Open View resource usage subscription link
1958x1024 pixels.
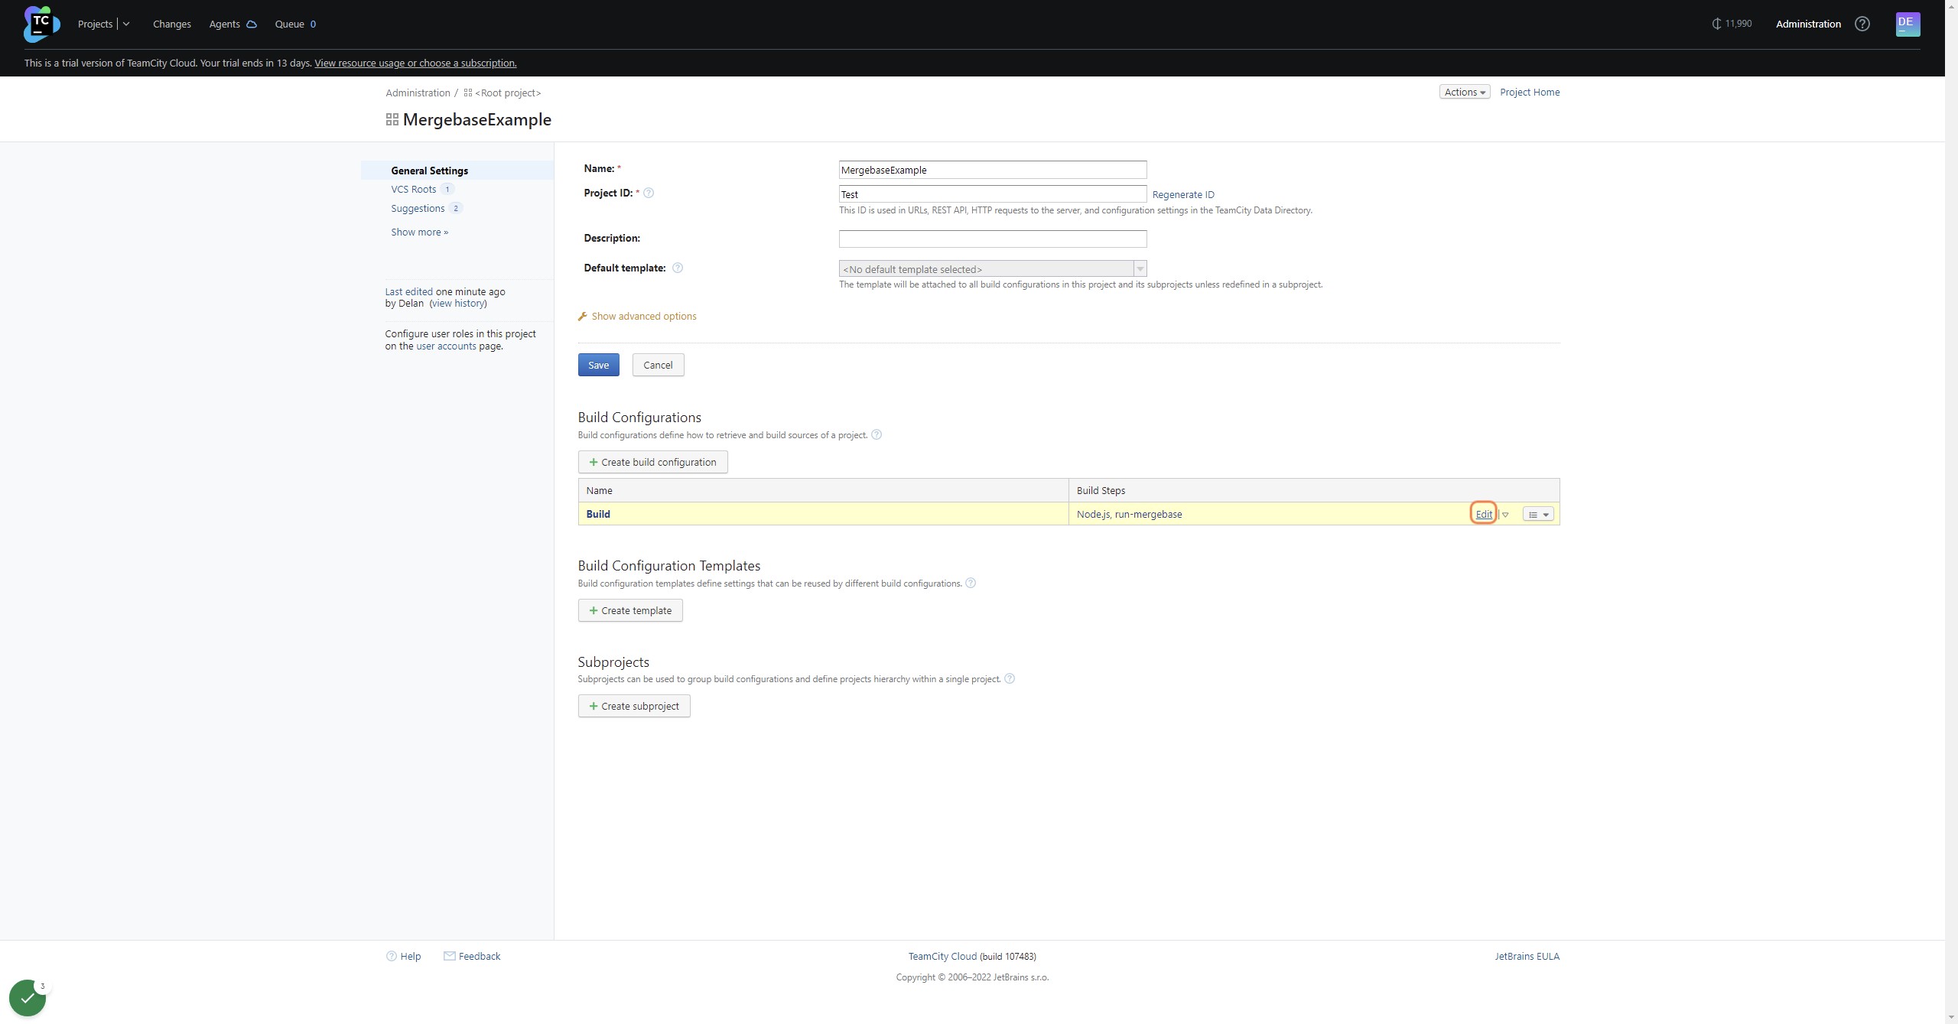pyautogui.click(x=415, y=63)
